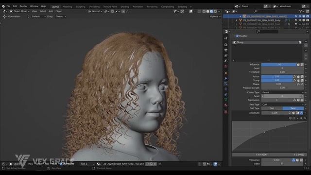This screenshot has height=175, width=311.
Task: Open the Object Mode dropdown
Action: (x=19, y=11)
